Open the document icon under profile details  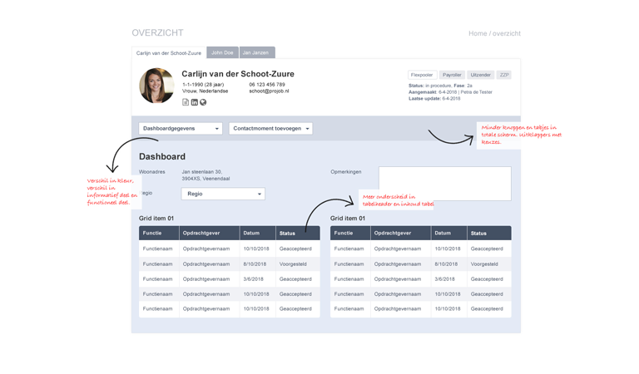(x=186, y=102)
